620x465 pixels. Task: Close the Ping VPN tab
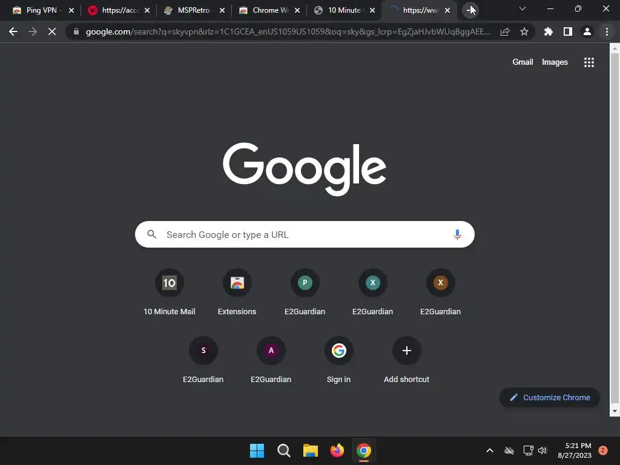(x=71, y=10)
